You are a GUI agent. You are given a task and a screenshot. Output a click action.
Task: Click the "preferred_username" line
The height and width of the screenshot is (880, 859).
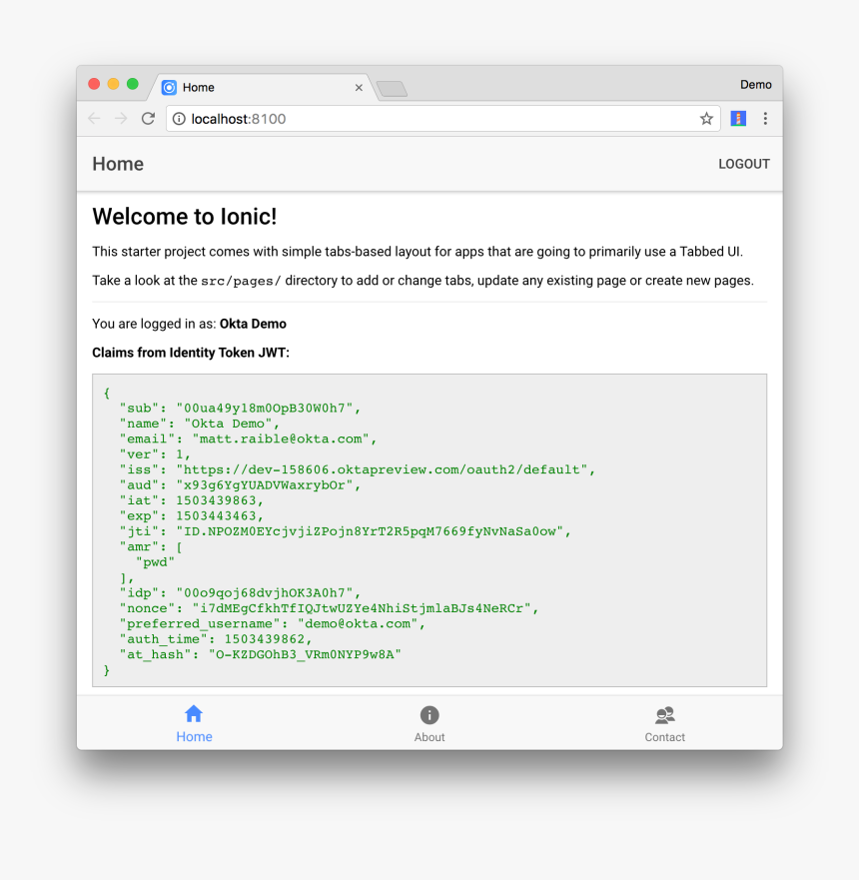tap(272, 624)
